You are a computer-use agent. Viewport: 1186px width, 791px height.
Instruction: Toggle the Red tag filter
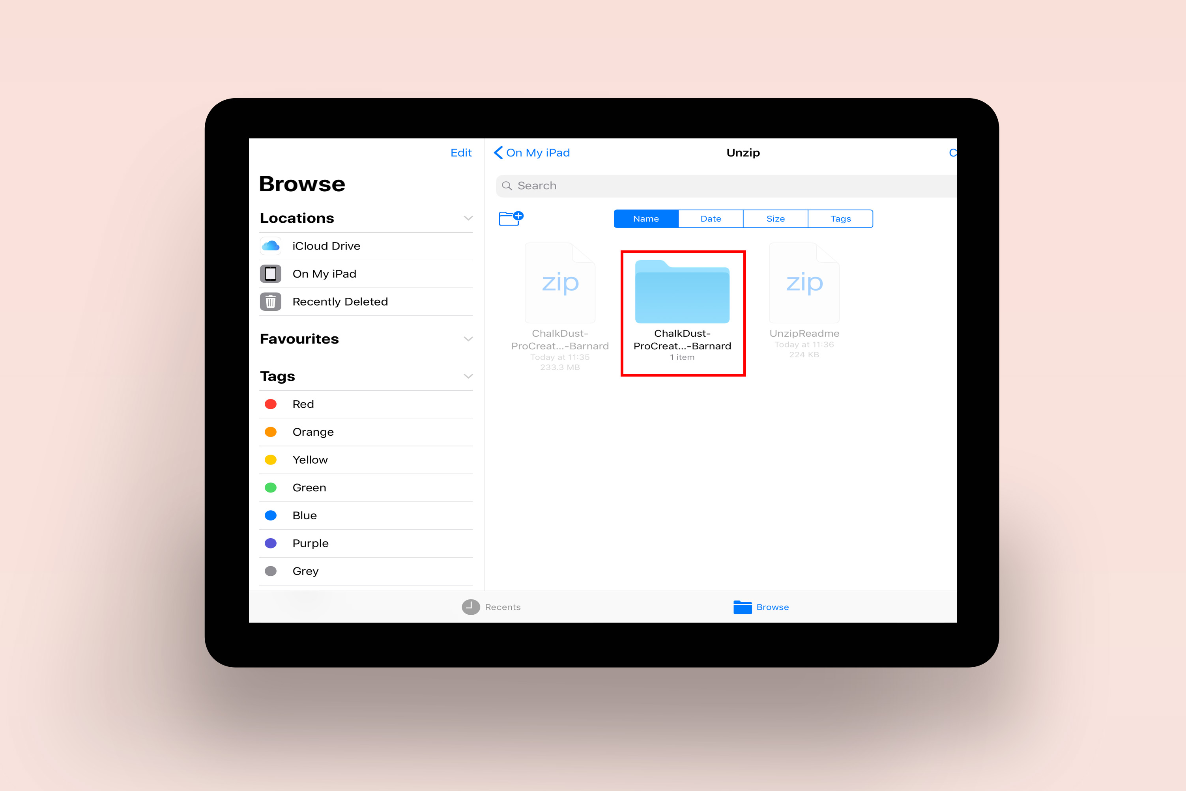coord(303,404)
